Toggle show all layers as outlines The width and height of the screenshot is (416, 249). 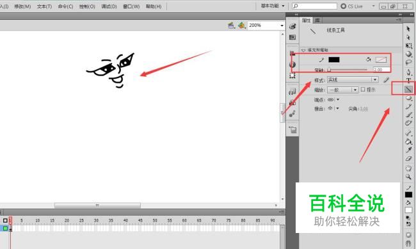5,221
